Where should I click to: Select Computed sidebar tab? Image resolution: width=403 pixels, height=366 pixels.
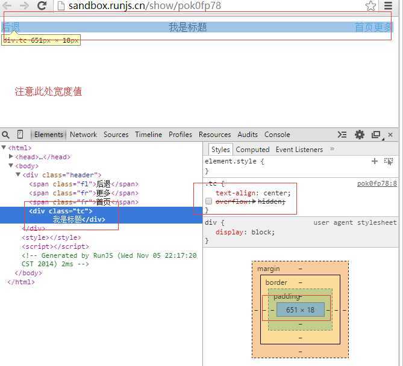pos(252,149)
